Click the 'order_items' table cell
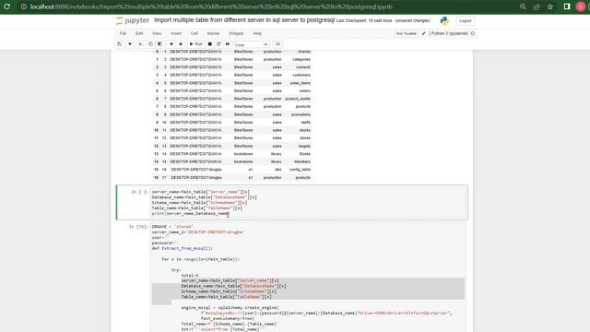Image resolution: width=590 pixels, height=332 pixels. coord(301,83)
